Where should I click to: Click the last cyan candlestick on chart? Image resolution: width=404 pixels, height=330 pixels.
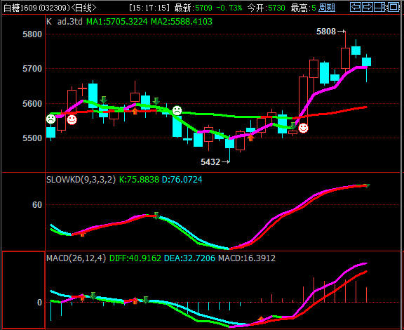point(366,62)
